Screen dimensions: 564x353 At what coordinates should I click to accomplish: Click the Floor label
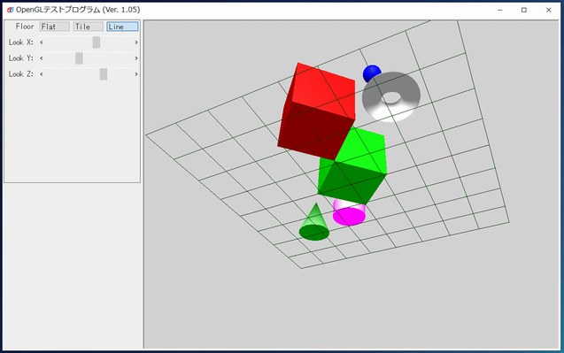tap(25, 27)
